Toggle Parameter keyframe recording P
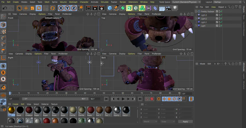246x128 pixels. click(x=179, y=99)
